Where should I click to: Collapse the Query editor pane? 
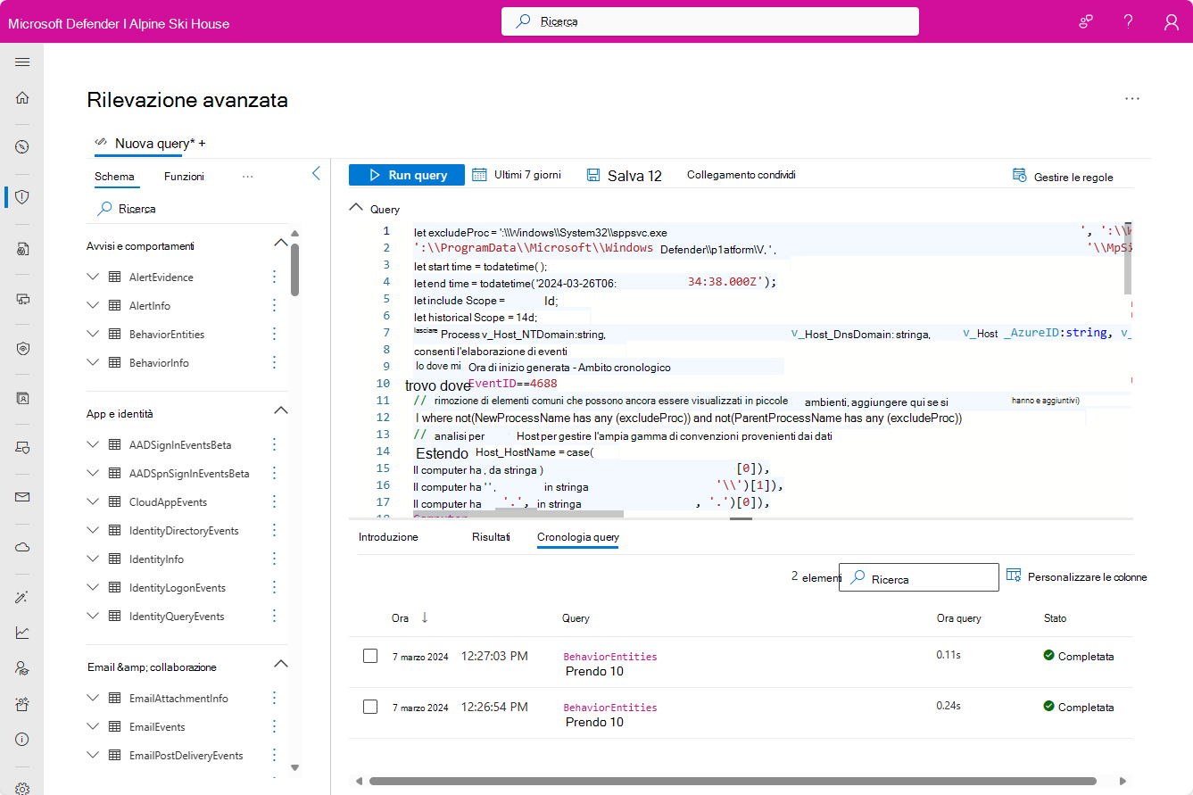tap(356, 206)
